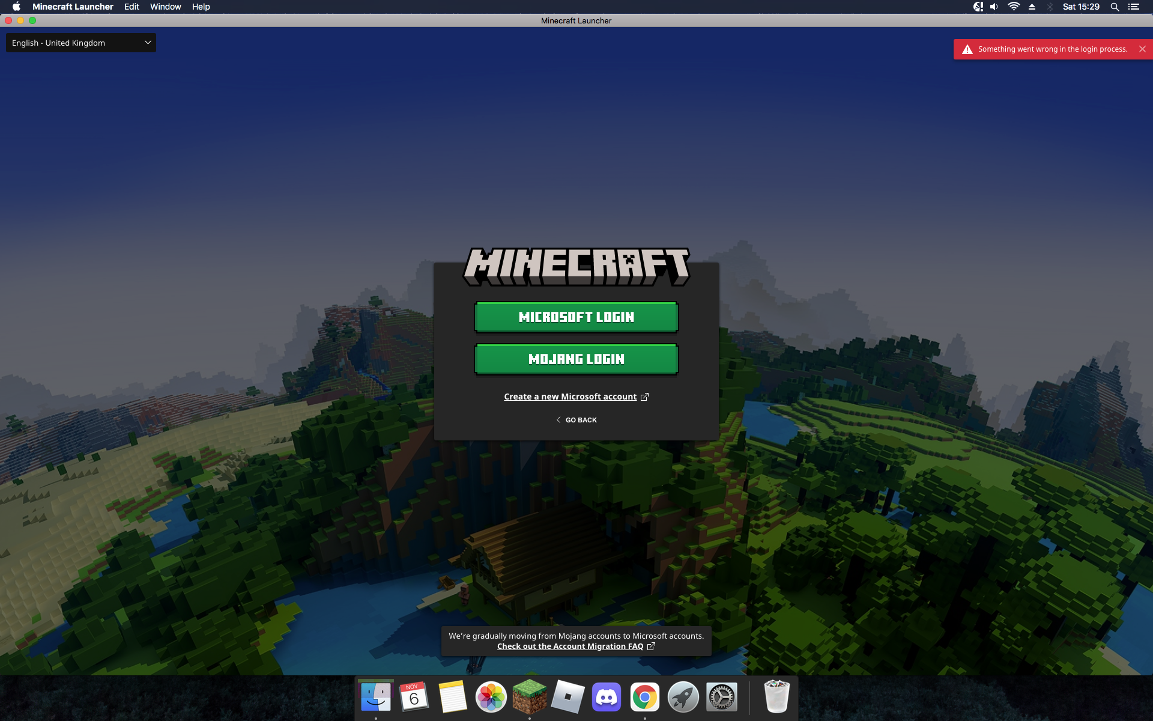The image size is (1153, 721).
Task: Click the Microsoft Login button
Action: [x=576, y=317]
